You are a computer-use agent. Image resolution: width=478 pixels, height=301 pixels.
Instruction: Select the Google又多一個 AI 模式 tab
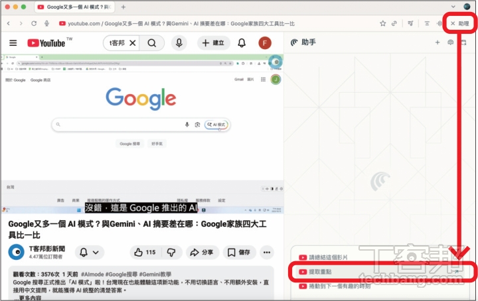tap(74, 7)
